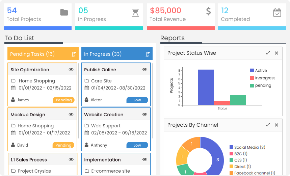Open the Website Creation task title
Screen dimensions: 290x176
(x=104, y=115)
